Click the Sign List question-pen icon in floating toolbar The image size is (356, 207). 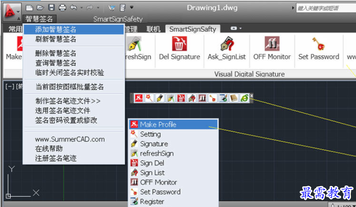192,98
